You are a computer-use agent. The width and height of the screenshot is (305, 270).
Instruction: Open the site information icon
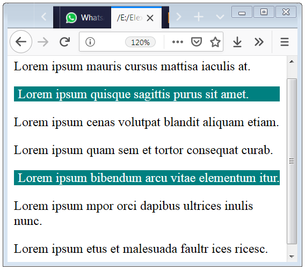[90, 42]
